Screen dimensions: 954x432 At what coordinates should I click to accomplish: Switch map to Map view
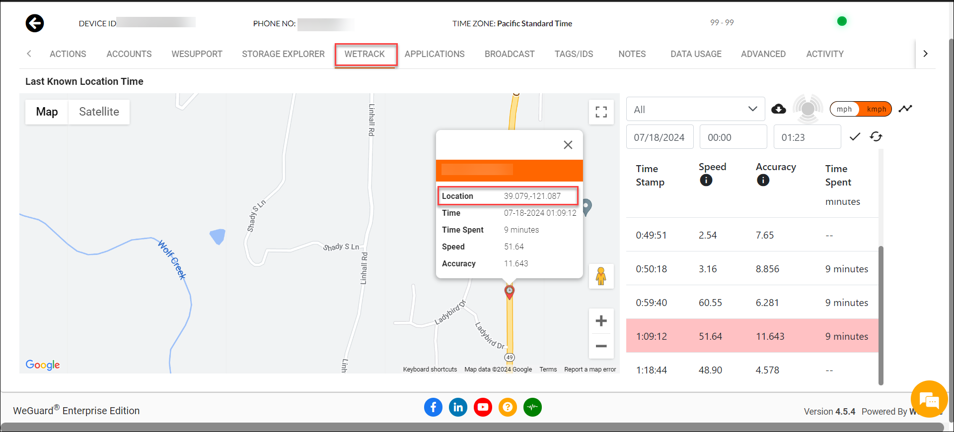[47, 112]
